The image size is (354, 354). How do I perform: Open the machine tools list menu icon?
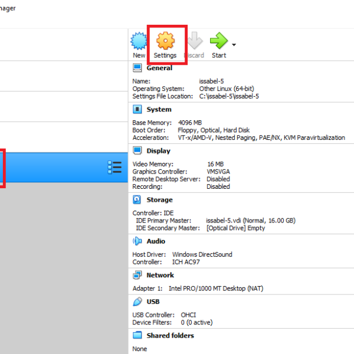click(114, 168)
